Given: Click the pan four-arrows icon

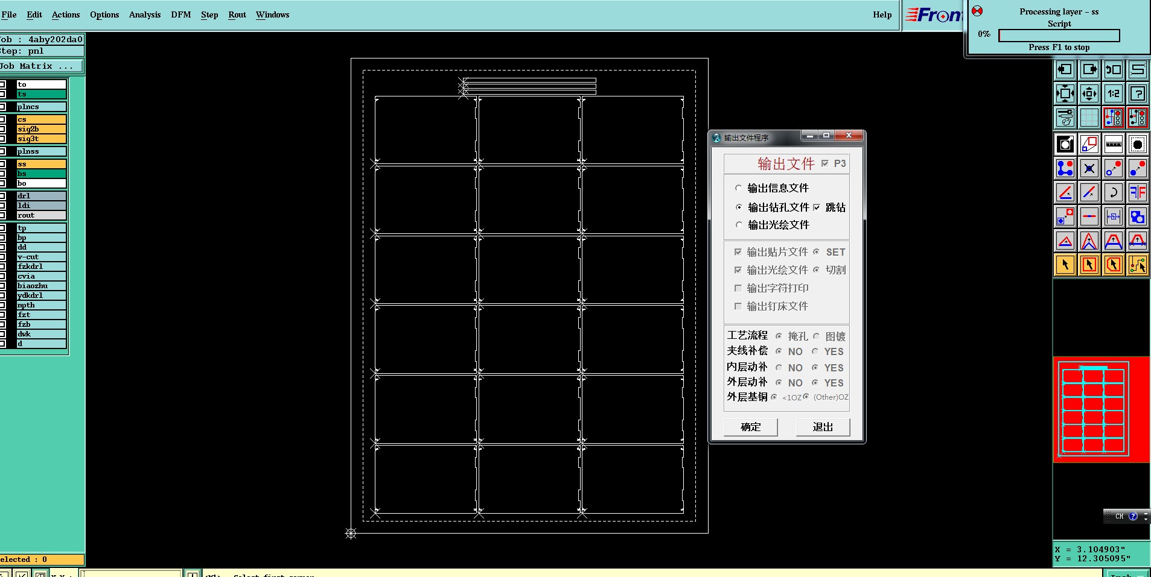Looking at the screenshot, I should pyautogui.click(x=1089, y=93).
